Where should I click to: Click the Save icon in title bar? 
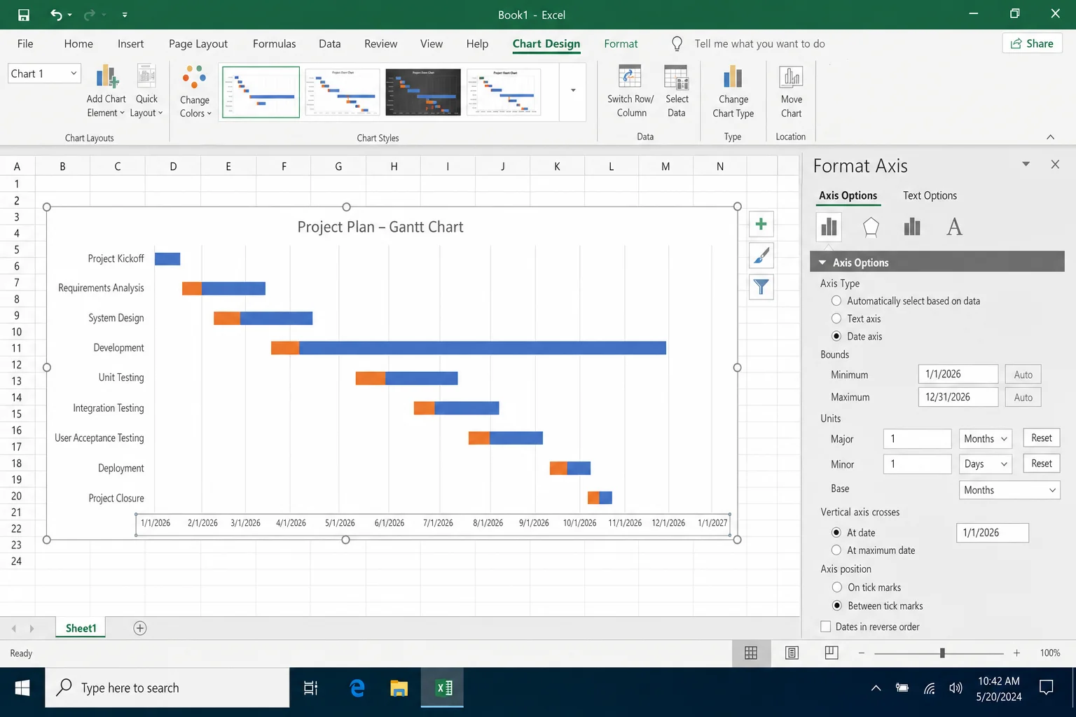(x=24, y=15)
